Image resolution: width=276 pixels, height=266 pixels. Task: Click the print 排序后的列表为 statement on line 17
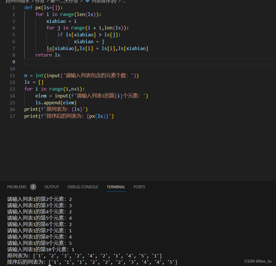pos(69,116)
